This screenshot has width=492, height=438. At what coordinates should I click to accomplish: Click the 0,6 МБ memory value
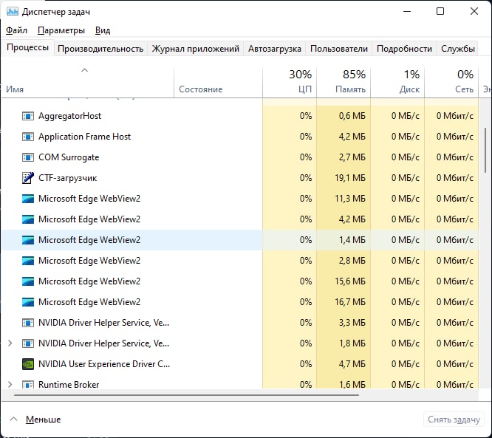[x=352, y=116]
